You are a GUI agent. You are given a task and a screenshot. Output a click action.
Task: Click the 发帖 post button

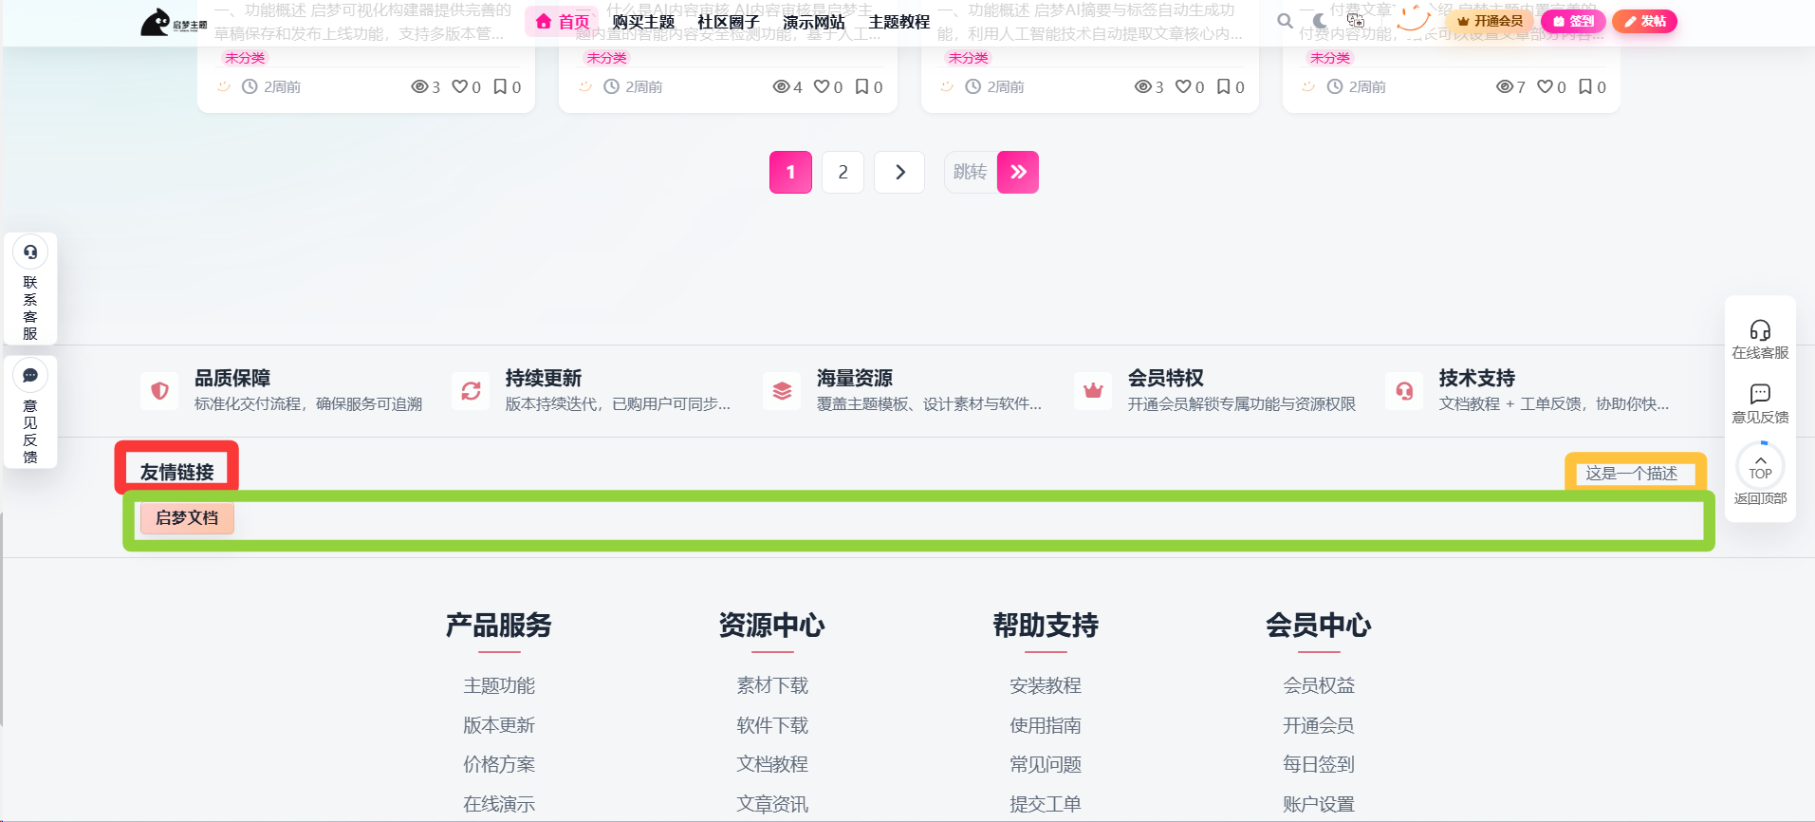(1644, 21)
